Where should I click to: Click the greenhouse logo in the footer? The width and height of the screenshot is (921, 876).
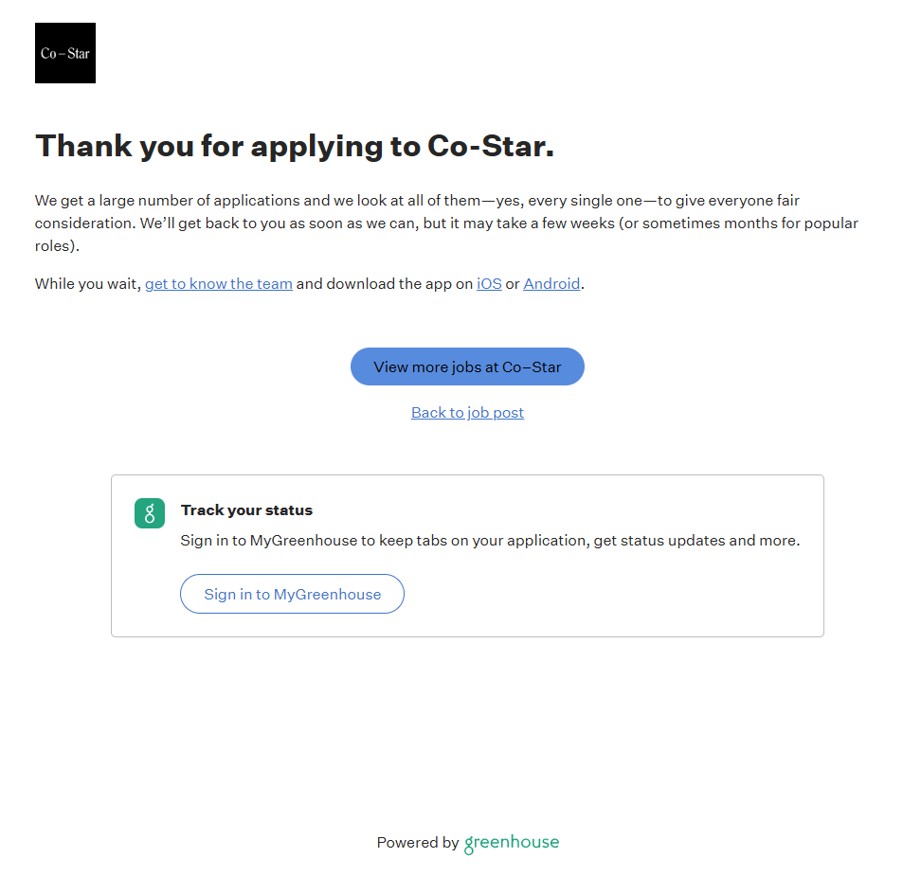coord(511,843)
